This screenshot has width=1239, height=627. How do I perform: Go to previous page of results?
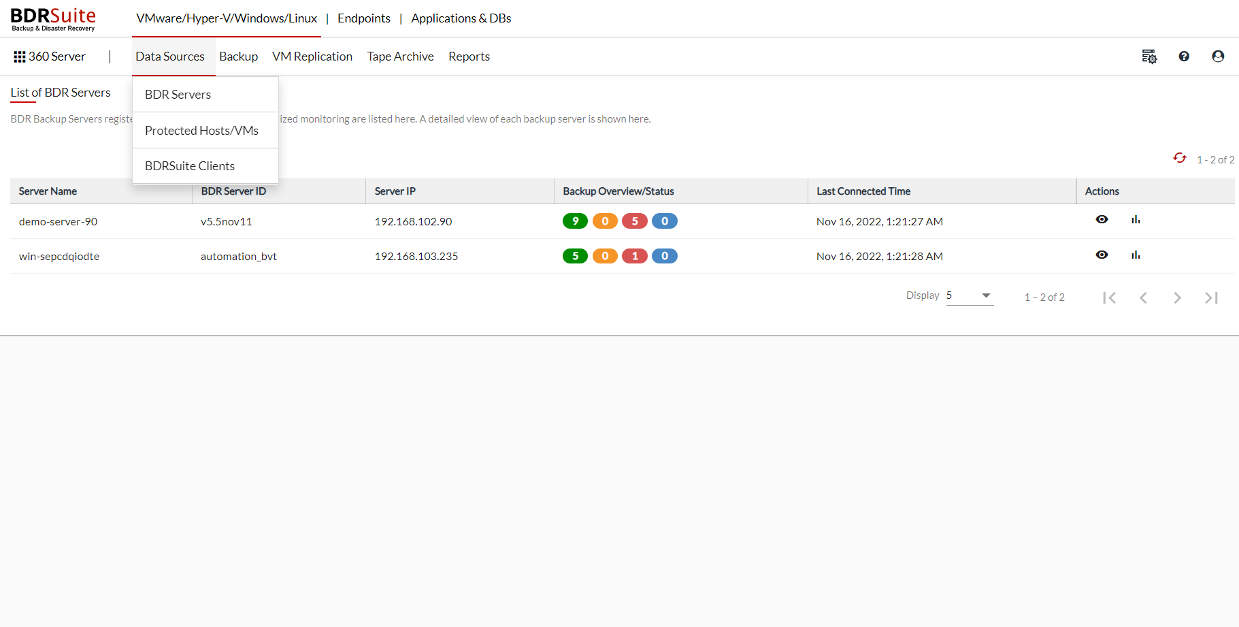pyautogui.click(x=1143, y=298)
